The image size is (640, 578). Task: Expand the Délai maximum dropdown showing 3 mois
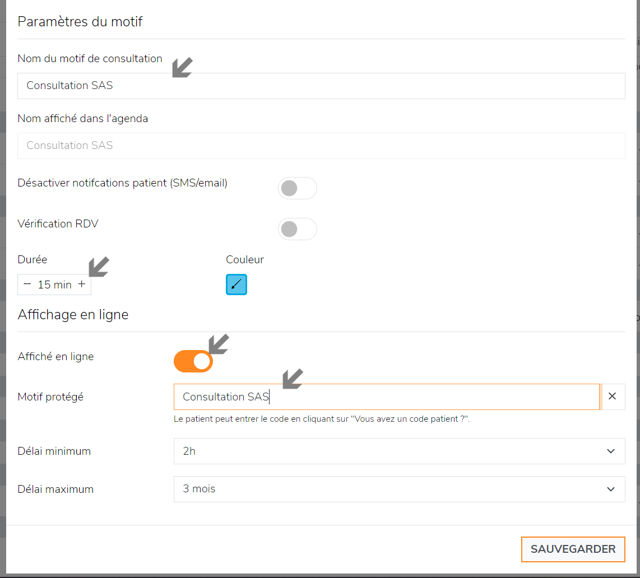(x=399, y=489)
